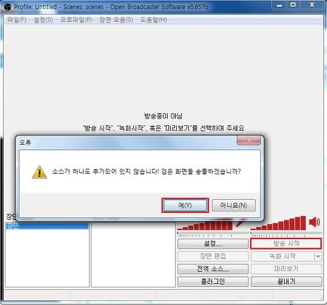Click the 미리보기 preview button

286,269
